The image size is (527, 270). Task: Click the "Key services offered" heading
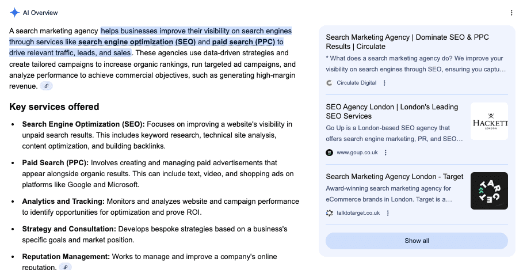(54, 107)
